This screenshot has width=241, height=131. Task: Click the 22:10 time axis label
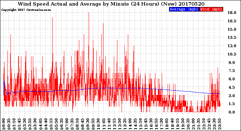(x=204, y=124)
